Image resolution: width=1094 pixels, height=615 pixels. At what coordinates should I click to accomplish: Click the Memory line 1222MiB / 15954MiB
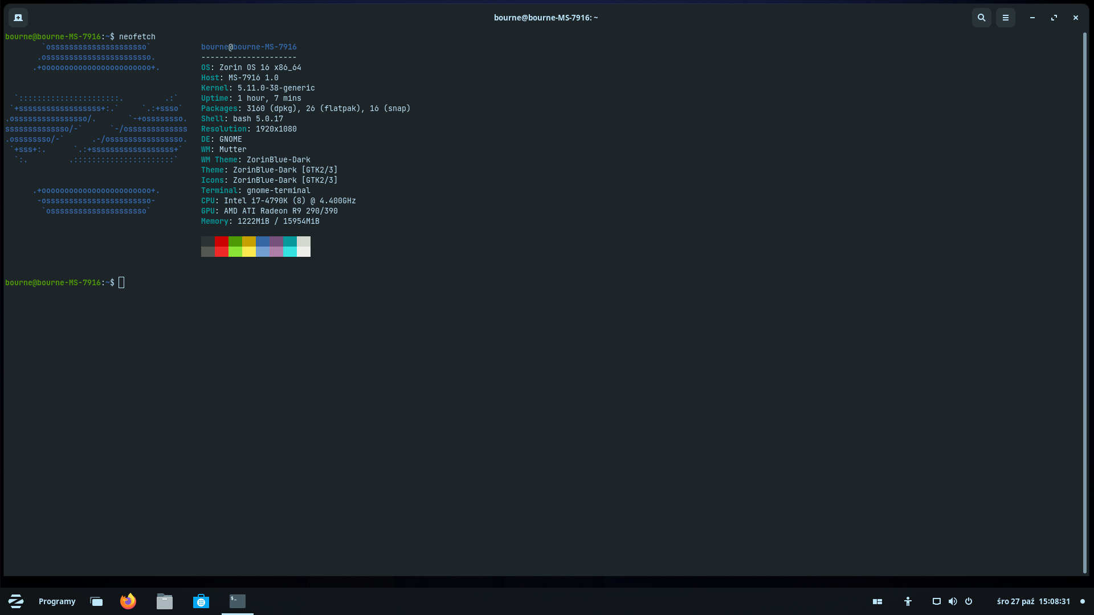(x=260, y=221)
